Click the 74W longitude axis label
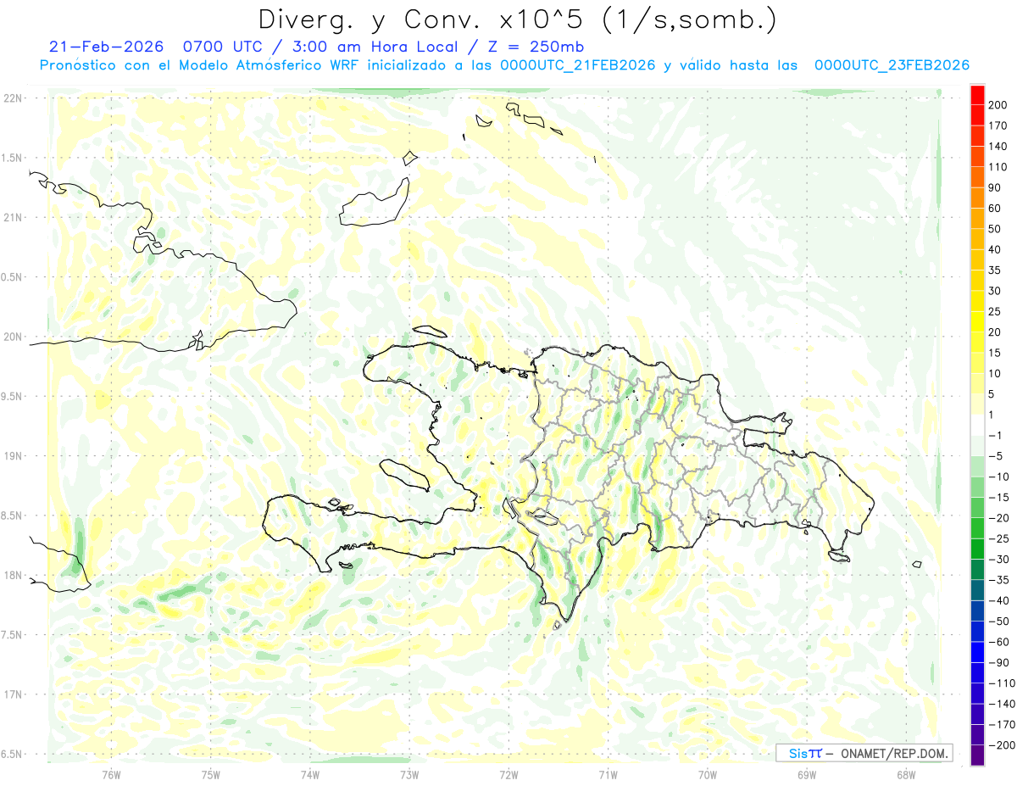The image size is (1017, 786). tap(310, 774)
